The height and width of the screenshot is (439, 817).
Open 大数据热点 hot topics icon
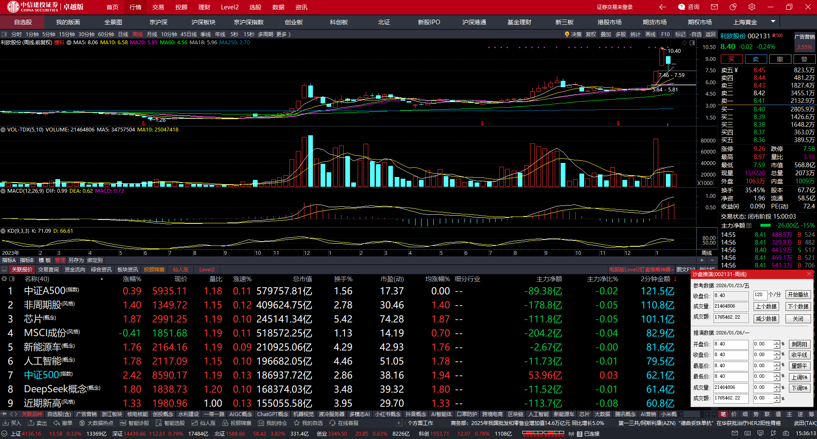tap(82, 423)
